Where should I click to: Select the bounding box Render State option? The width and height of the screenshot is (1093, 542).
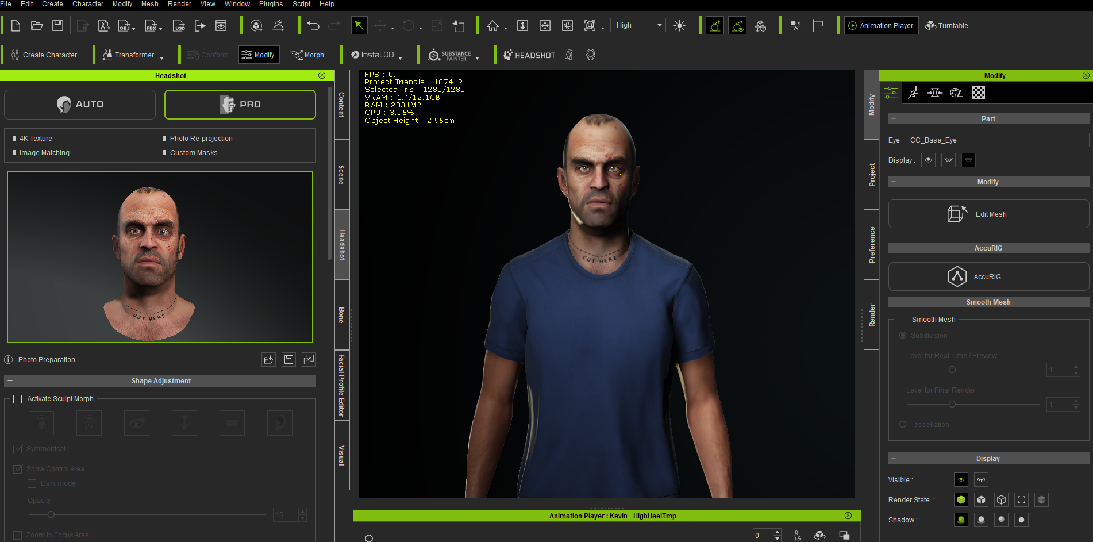coord(1021,500)
